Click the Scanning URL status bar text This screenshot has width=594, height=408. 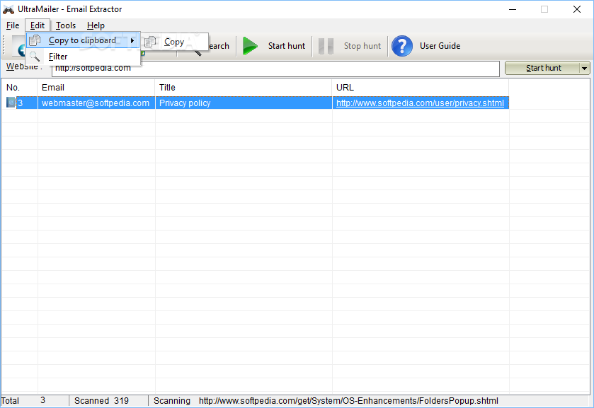click(326, 400)
